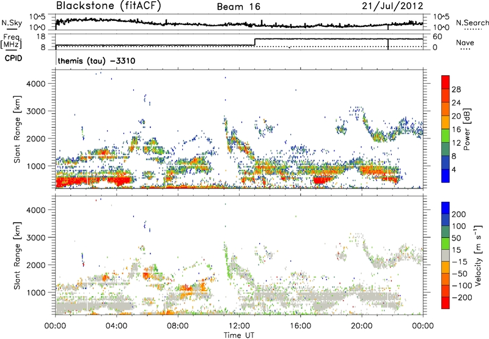Click the 'Velocity [m s-1]' color bar label

[478, 255]
